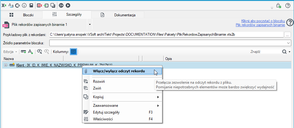Click the Nazwa column header
Screen dimensions: 294x128
33,59
